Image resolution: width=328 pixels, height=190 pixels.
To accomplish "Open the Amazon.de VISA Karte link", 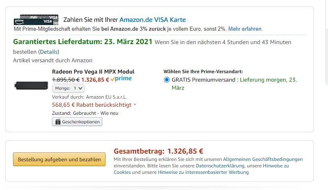I will click(152, 19).
